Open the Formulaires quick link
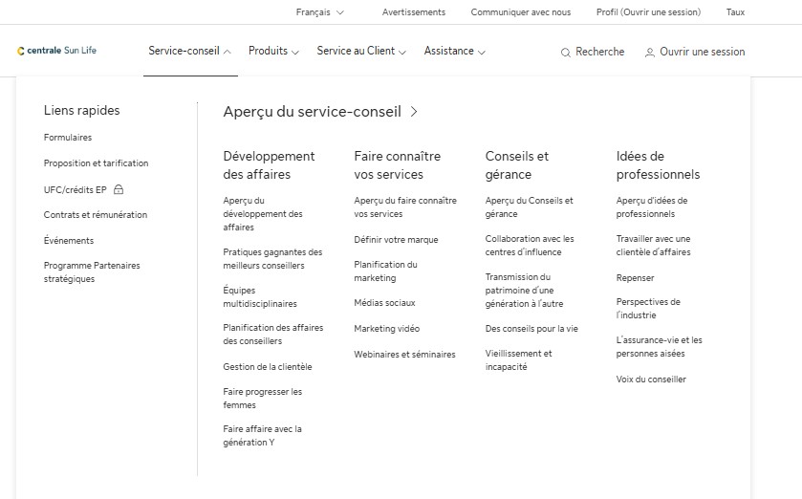Screen dimensions: 802x499 point(68,138)
